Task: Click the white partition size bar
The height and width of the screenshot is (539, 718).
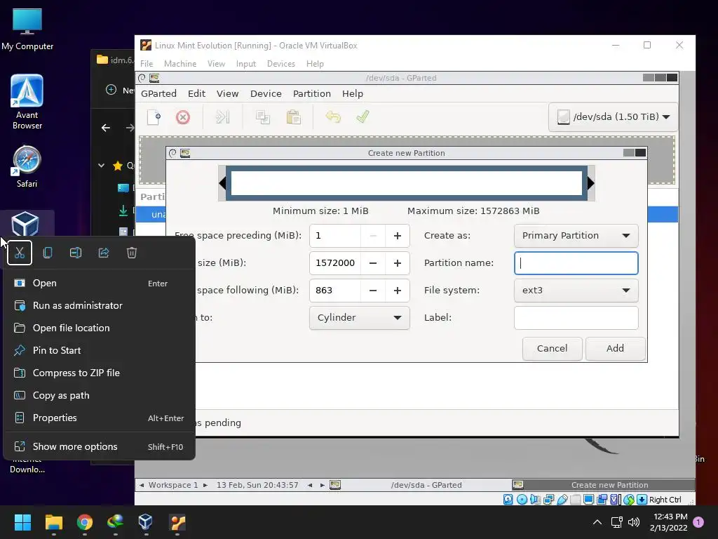Action: point(407,183)
